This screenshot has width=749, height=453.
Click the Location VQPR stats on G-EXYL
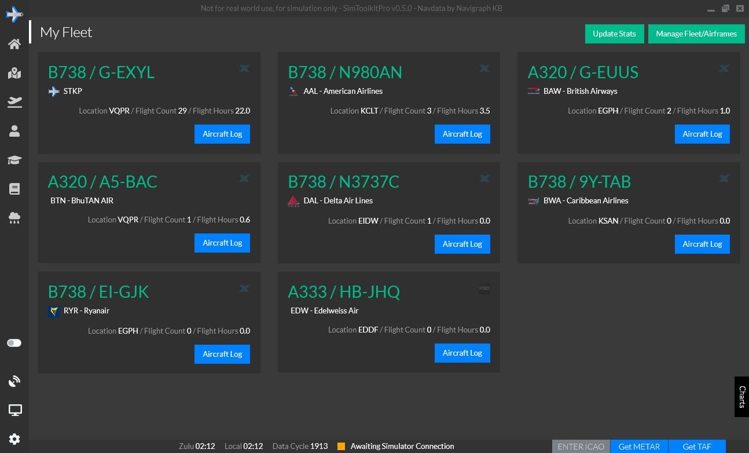click(164, 111)
